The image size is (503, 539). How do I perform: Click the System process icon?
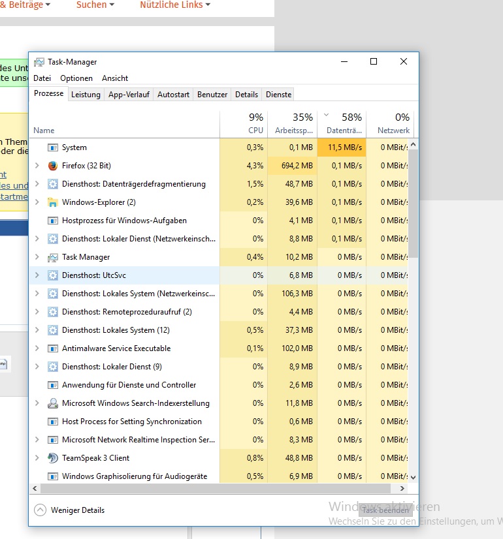click(53, 147)
